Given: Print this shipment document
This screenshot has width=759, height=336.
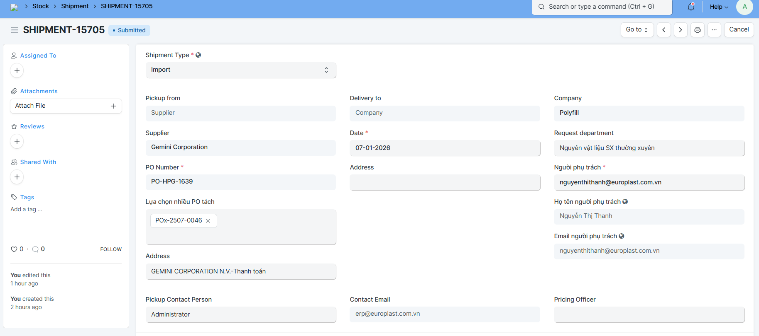Looking at the screenshot, I should (x=698, y=30).
